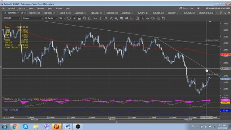Close the EUR/USD H4 chart tab
Viewport: 231px width, 130px height.
point(25,13)
